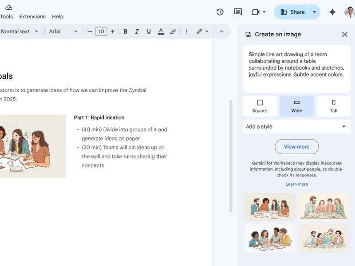This screenshot has width=355, height=266.
Task: Select first generated image with four people
Action: 270,207
